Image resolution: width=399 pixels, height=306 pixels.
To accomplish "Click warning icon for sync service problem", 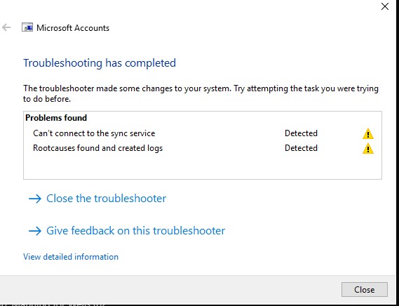I will pyautogui.click(x=368, y=134).
